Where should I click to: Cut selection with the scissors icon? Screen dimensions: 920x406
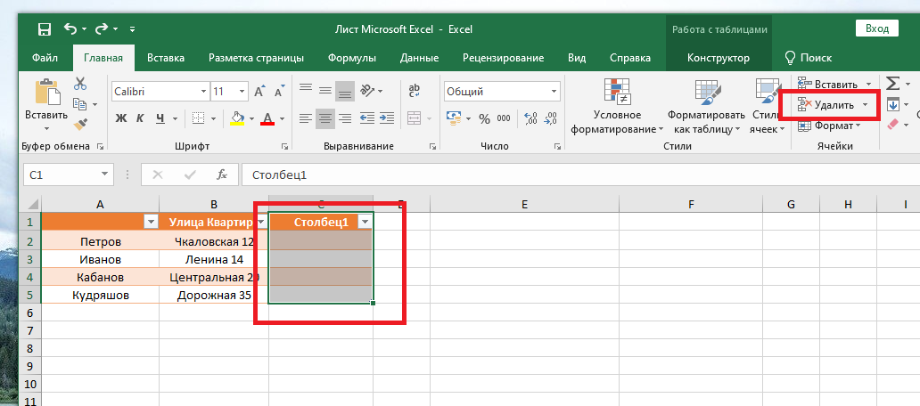click(x=80, y=83)
